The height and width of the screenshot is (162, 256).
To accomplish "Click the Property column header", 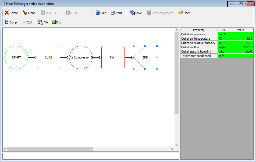I will [199, 30].
